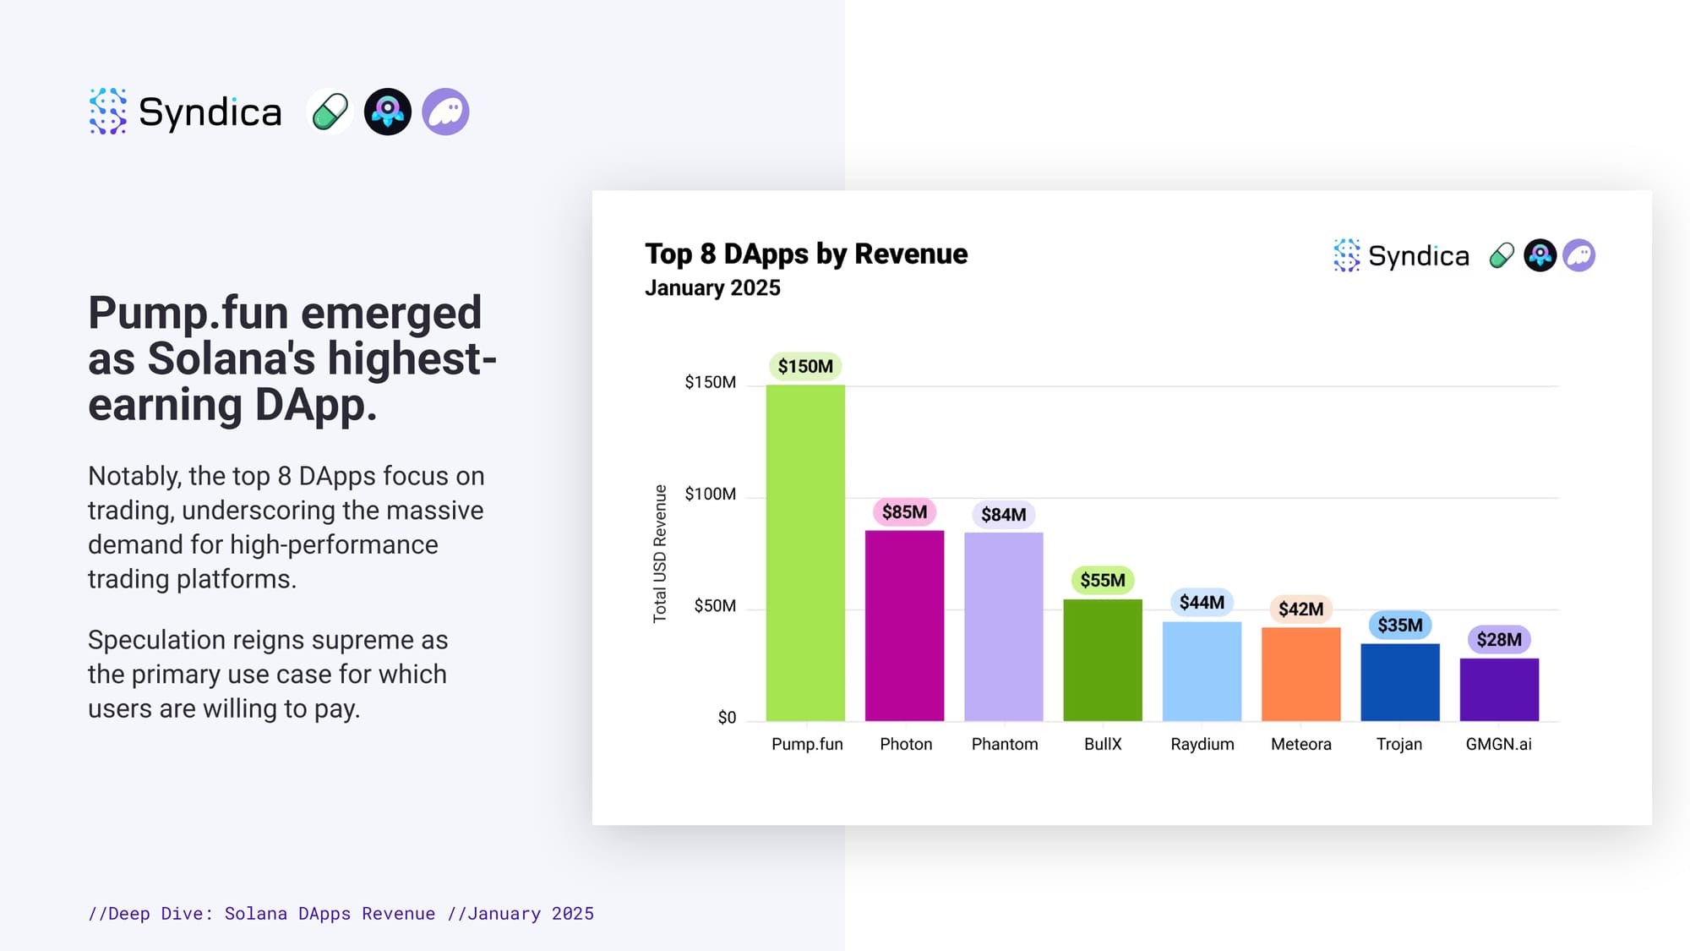Screen dimensions: 1690x951
Task: Click the small pill icon in the chart card
Action: 1502,255
